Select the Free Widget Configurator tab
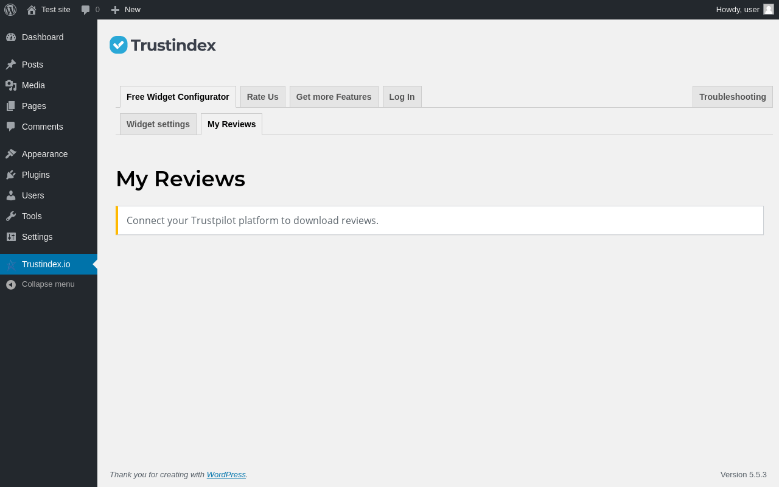The image size is (779, 487). pos(178,97)
